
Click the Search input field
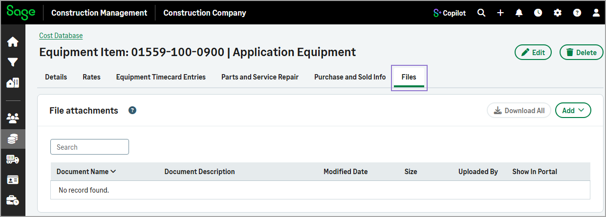[89, 147]
